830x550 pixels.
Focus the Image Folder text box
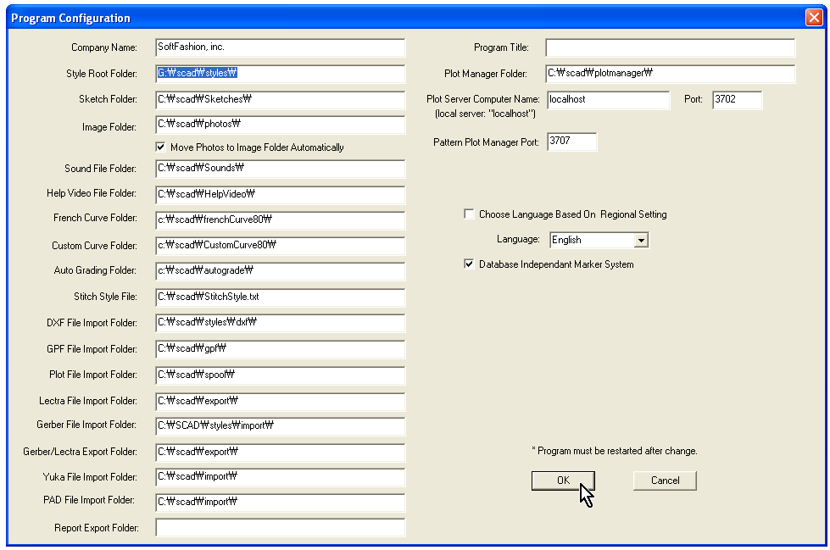pos(281,125)
